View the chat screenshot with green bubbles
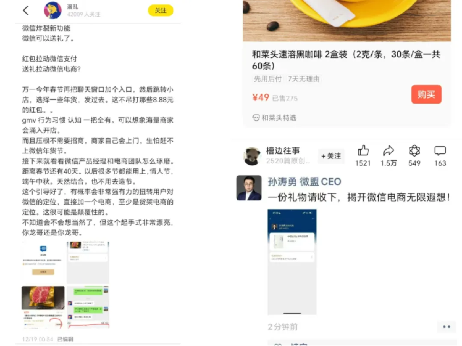 click(x=88, y=307)
